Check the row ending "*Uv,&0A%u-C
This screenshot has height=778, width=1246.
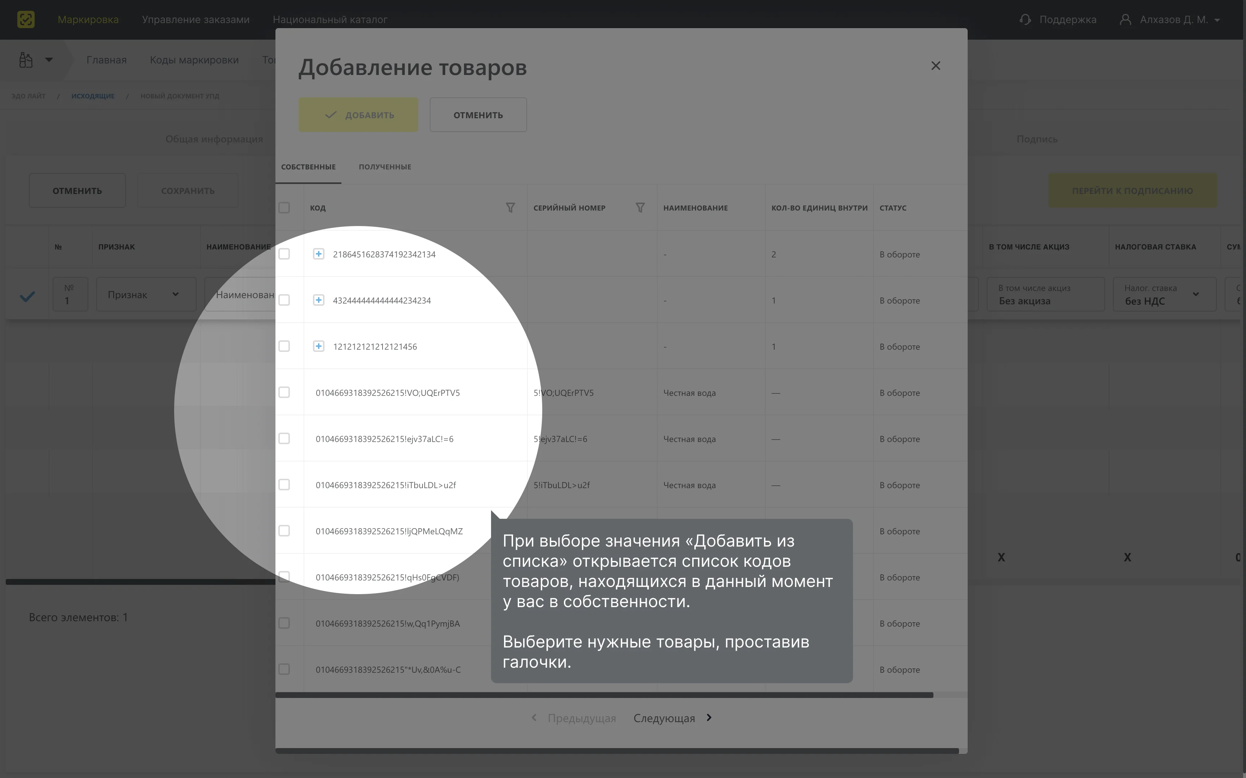[284, 669]
